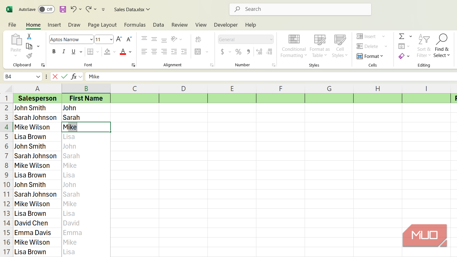Click the Insert cells button

(366, 37)
